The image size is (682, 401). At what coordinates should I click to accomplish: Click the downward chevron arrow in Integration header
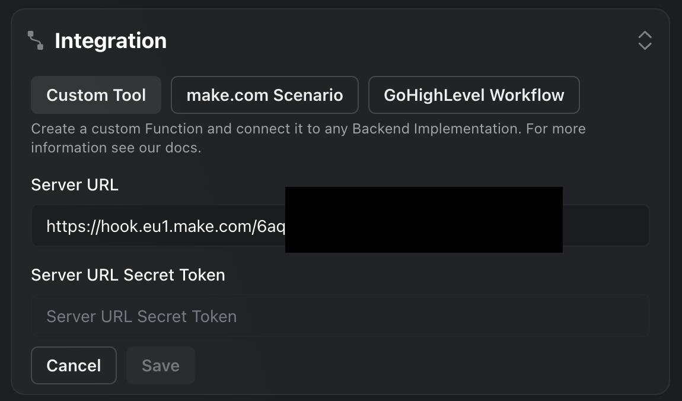tap(645, 46)
